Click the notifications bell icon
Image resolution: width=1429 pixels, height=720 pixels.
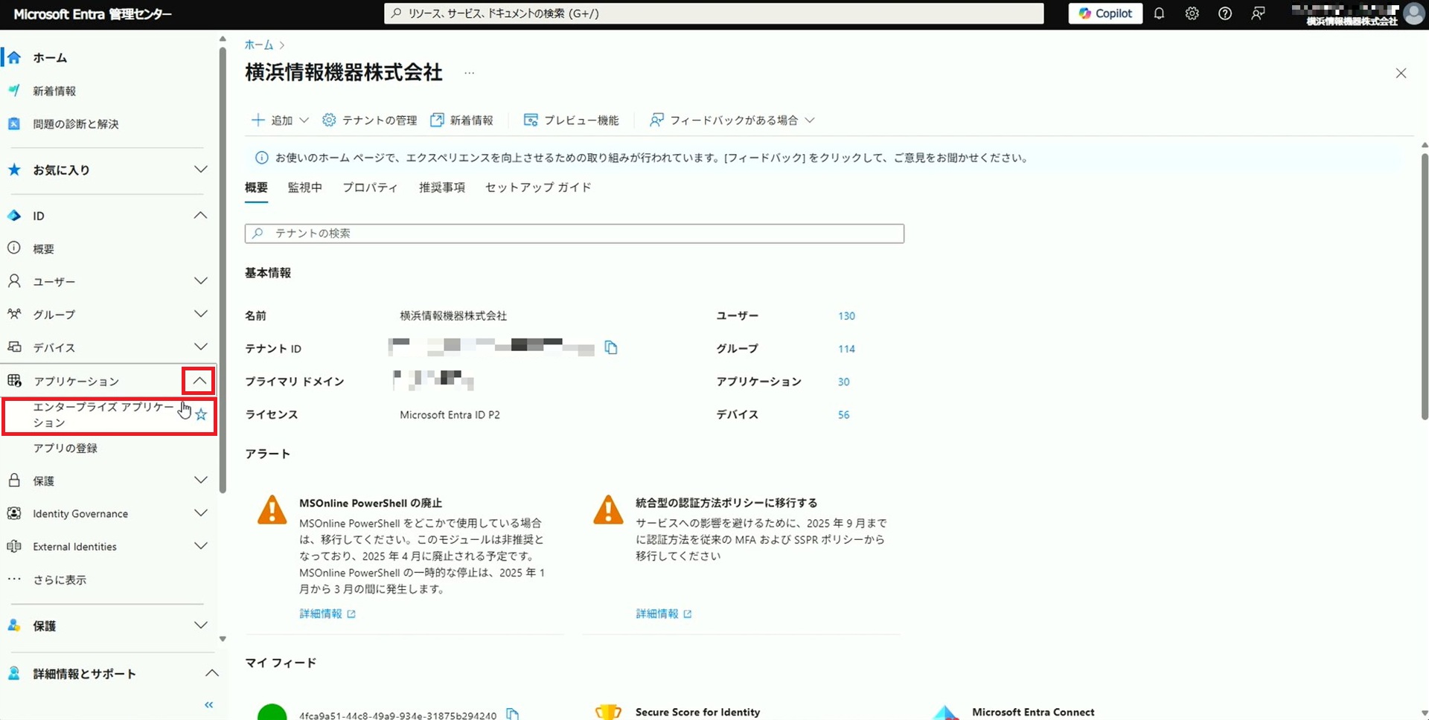[x=1159, y=13]
